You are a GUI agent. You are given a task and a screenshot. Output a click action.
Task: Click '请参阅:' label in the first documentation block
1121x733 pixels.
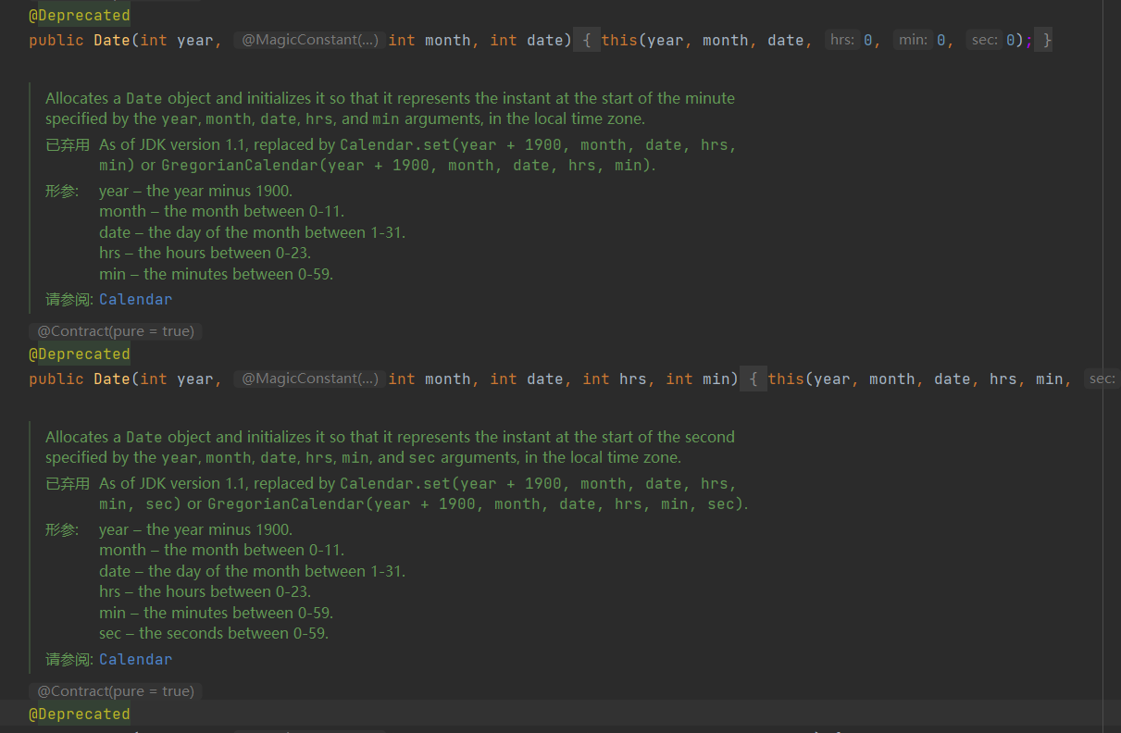click(69, 300)
